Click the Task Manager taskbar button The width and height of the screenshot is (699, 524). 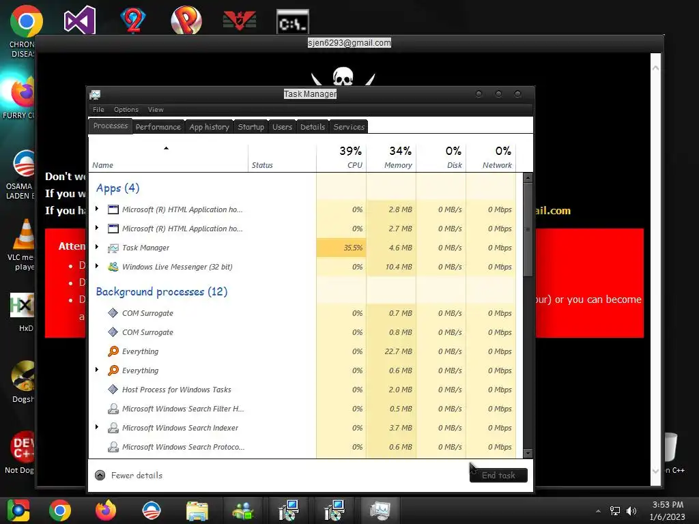coord(380,510)
